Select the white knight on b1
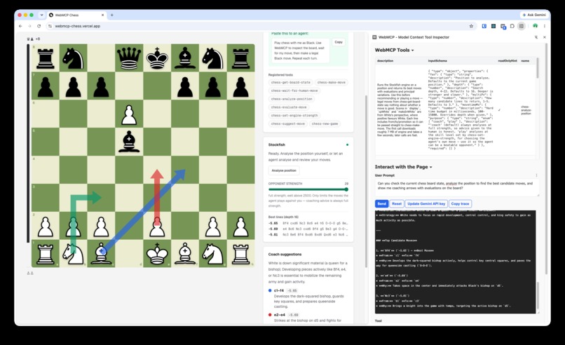 [x=74, y=253]
